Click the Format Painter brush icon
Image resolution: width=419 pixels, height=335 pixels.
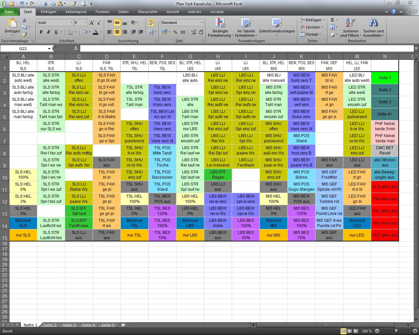(25, 34)
